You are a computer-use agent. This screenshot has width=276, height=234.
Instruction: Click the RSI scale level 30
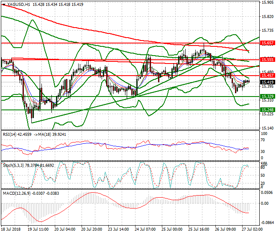point(263,152)
